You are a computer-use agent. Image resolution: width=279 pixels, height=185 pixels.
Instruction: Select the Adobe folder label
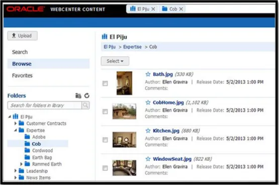39,137
